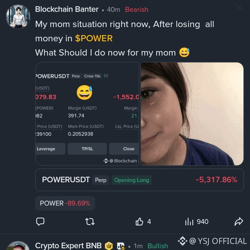This screenshot has height=250, width=250.
Task: View the POWERUSDT position screenshot image
Action: click(87, 114)
